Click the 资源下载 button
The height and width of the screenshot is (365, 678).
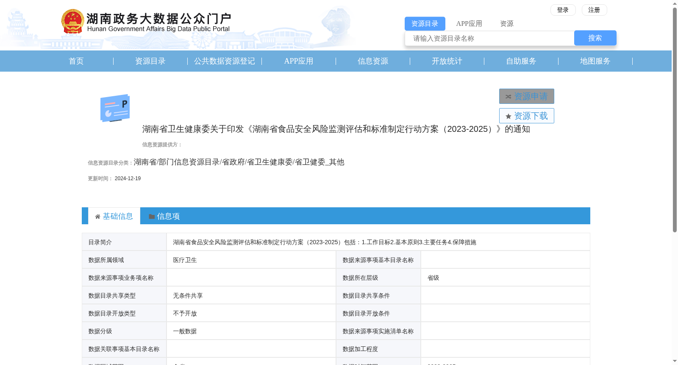[527, 116]
